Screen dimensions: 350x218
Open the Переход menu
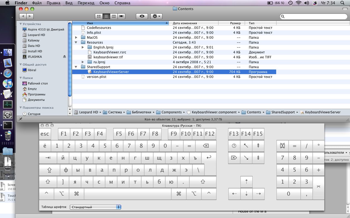coord(86,3)
